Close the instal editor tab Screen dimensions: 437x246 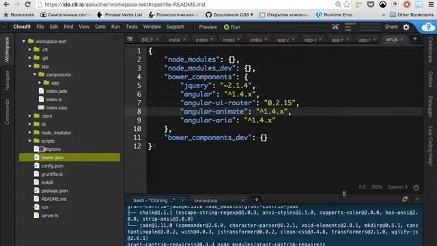coord(184,40)
